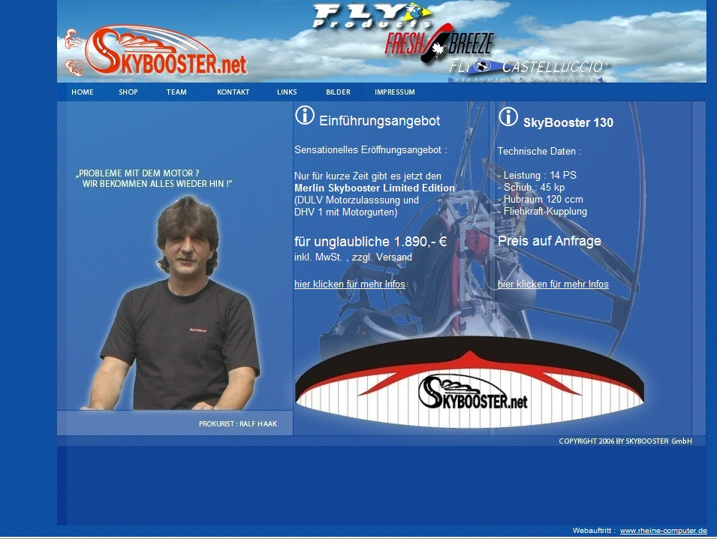Click 'hier klicken für mehr Infos' under SkyBooster 130
The image size is (717, 539).
[x=553, y=285]
